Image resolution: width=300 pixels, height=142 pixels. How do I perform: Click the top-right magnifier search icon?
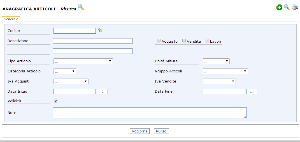point(287,8)
